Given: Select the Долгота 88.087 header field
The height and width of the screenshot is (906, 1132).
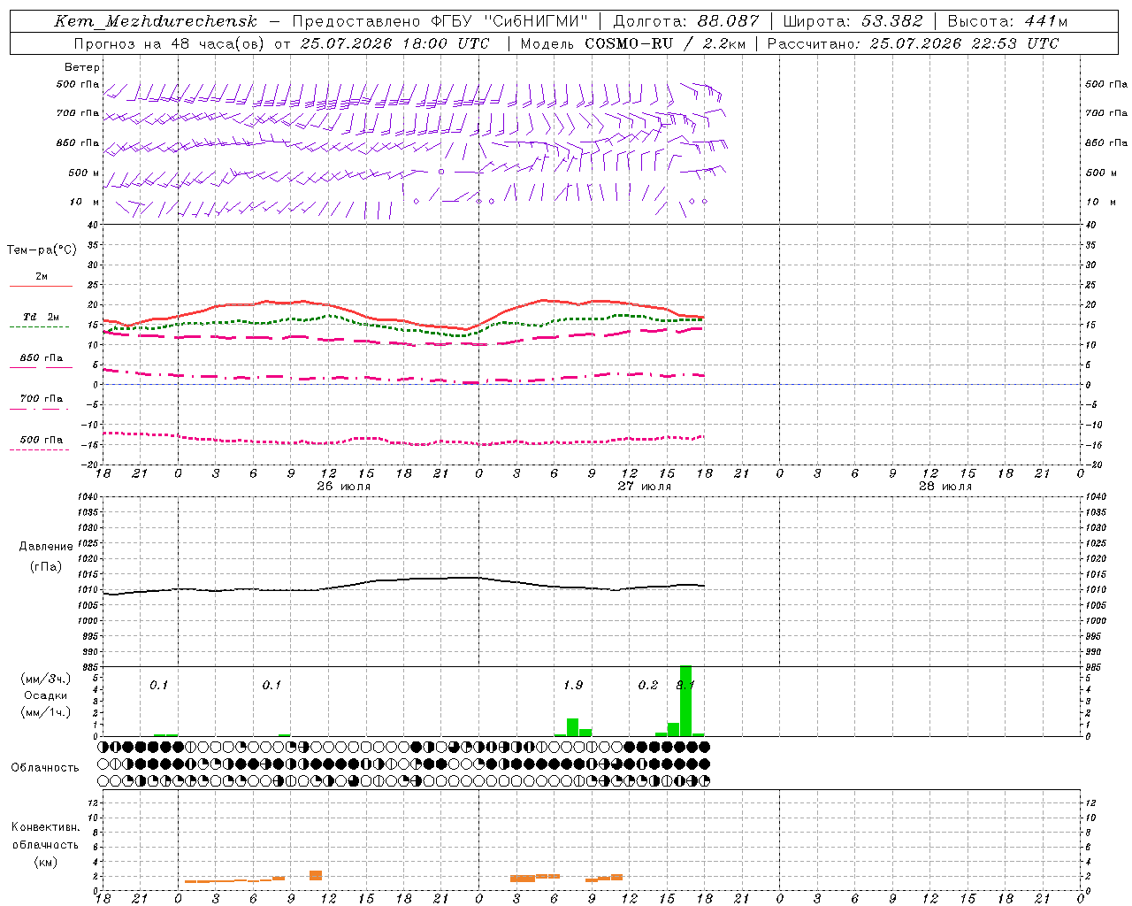Looking at the screenshot, I should pyautogui.click(x=686, y=21).
